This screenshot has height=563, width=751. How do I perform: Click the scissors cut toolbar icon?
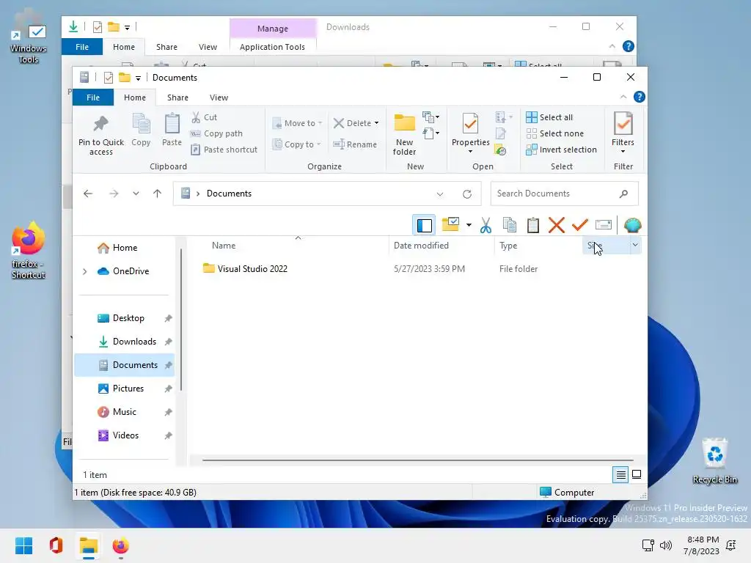tap(486, 225)
